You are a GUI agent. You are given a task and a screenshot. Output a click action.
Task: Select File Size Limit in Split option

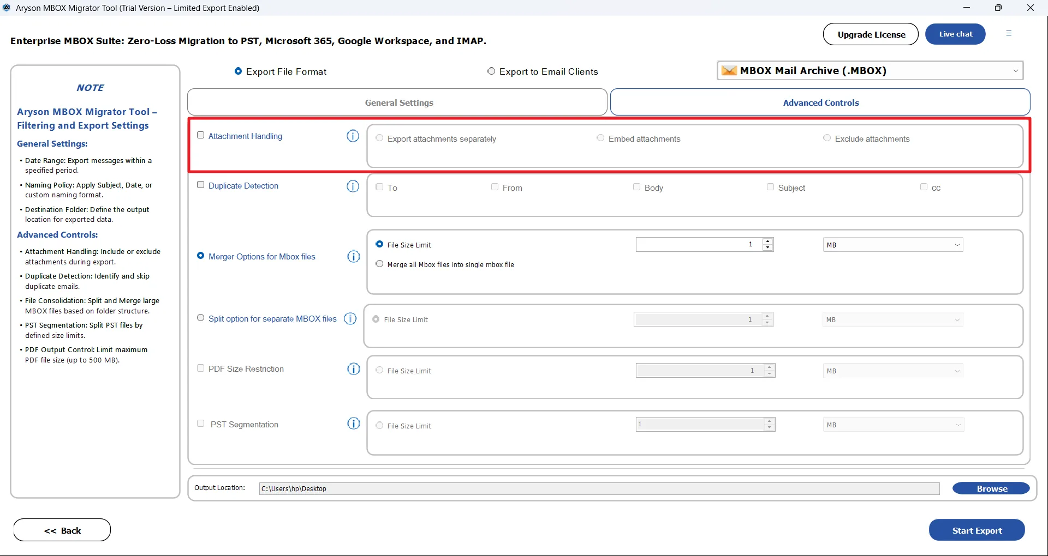coord(376,319)
